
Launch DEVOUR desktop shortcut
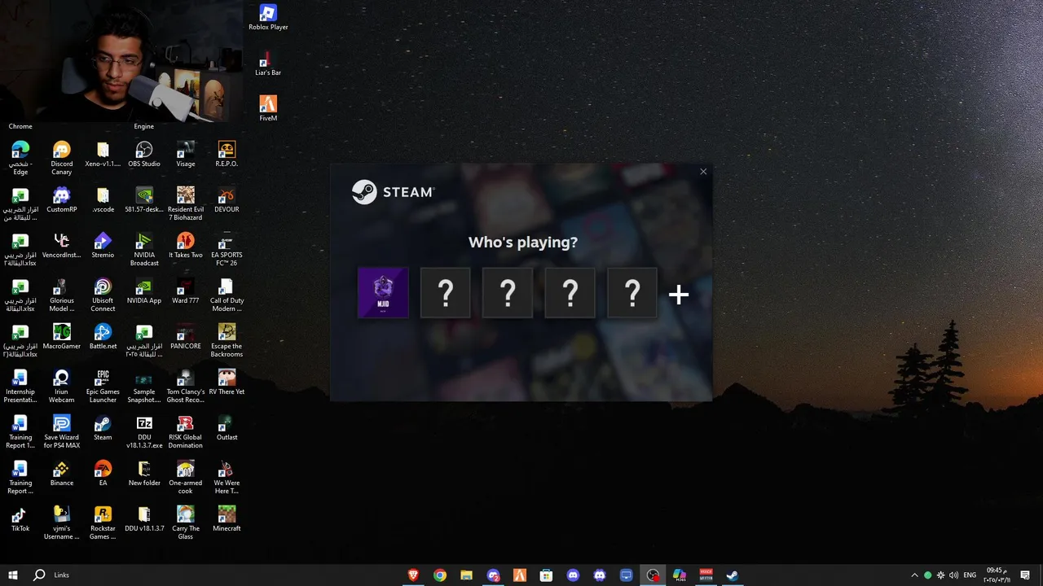click(x=227, y=200)
